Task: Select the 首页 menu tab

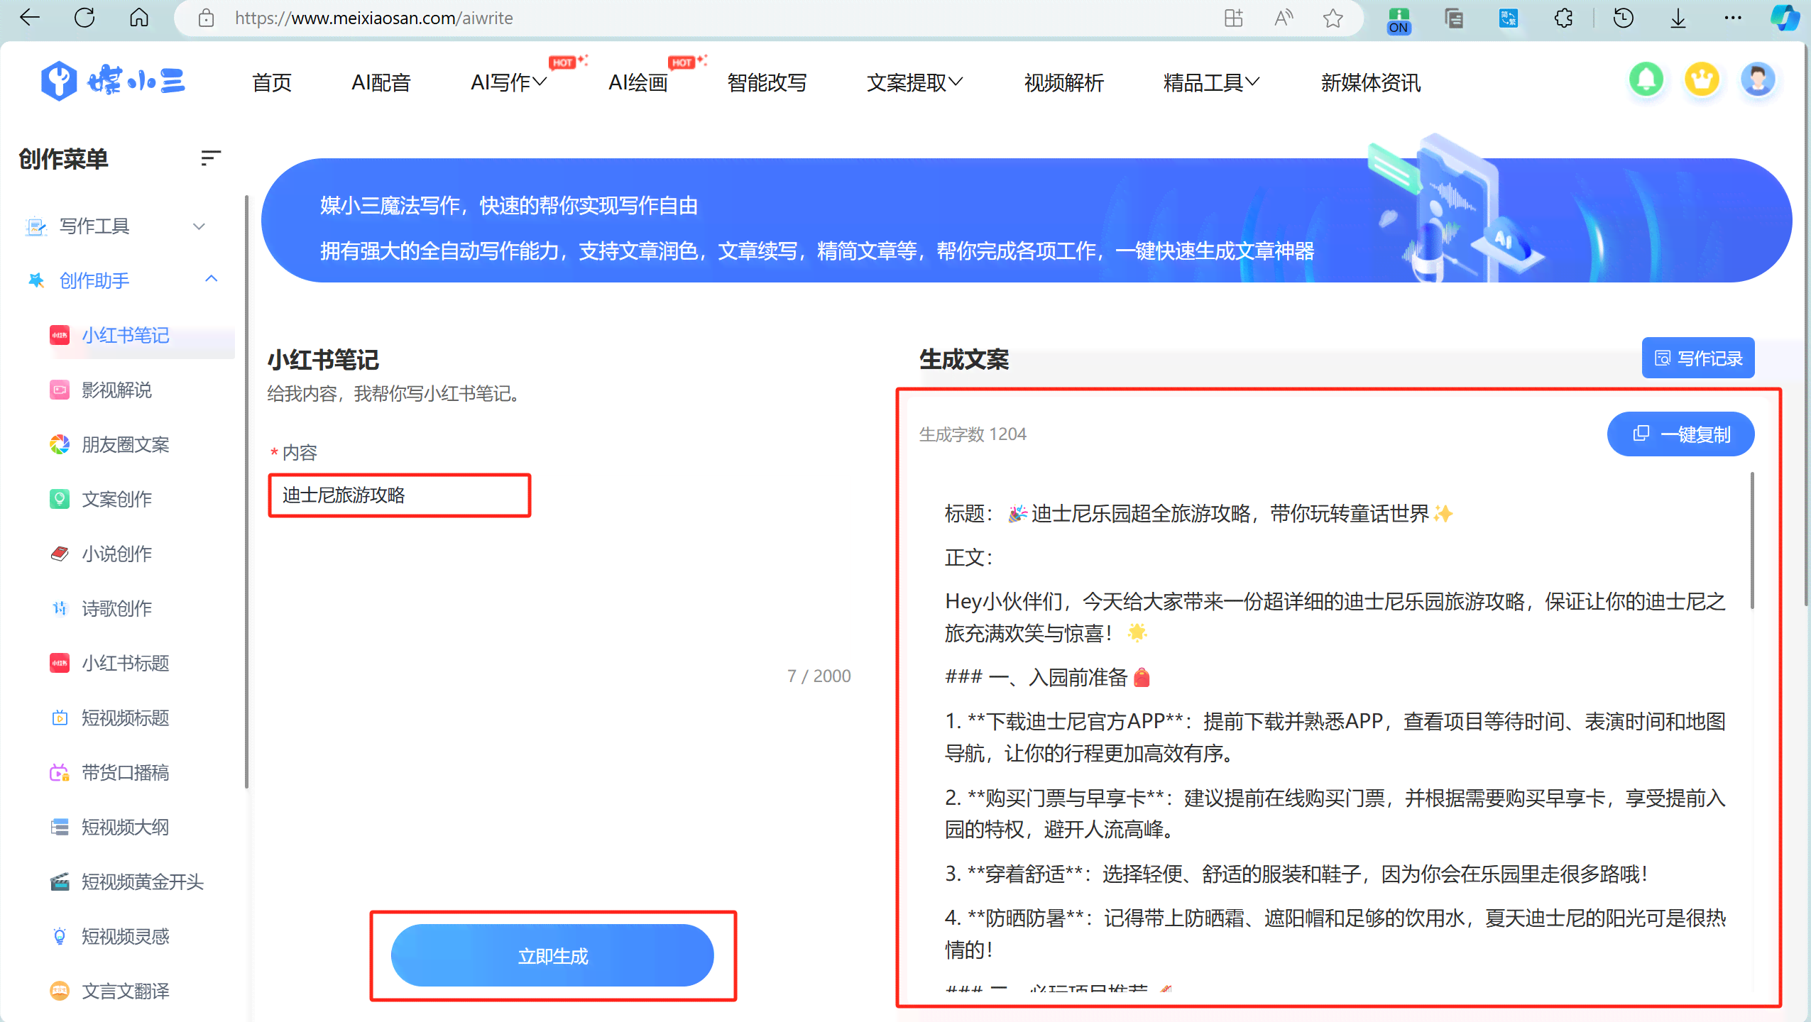Action: pyautogui.click(x=273, y=82)
